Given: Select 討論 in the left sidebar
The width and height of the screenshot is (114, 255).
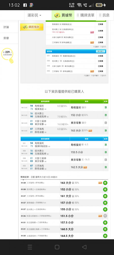Looking at the screenshot, I should pyautogui.click(x=6, y=27).
